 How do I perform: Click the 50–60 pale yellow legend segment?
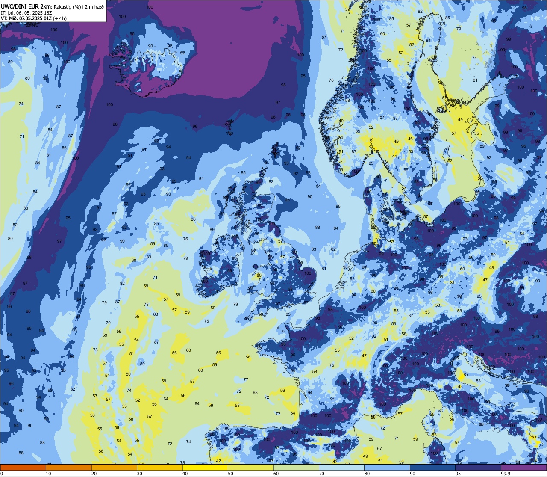[x=250, y=467]
